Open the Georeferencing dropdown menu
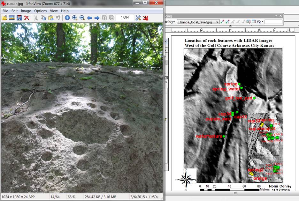The width and height of the screenshot is (299, 201). (x=170, y=22)
